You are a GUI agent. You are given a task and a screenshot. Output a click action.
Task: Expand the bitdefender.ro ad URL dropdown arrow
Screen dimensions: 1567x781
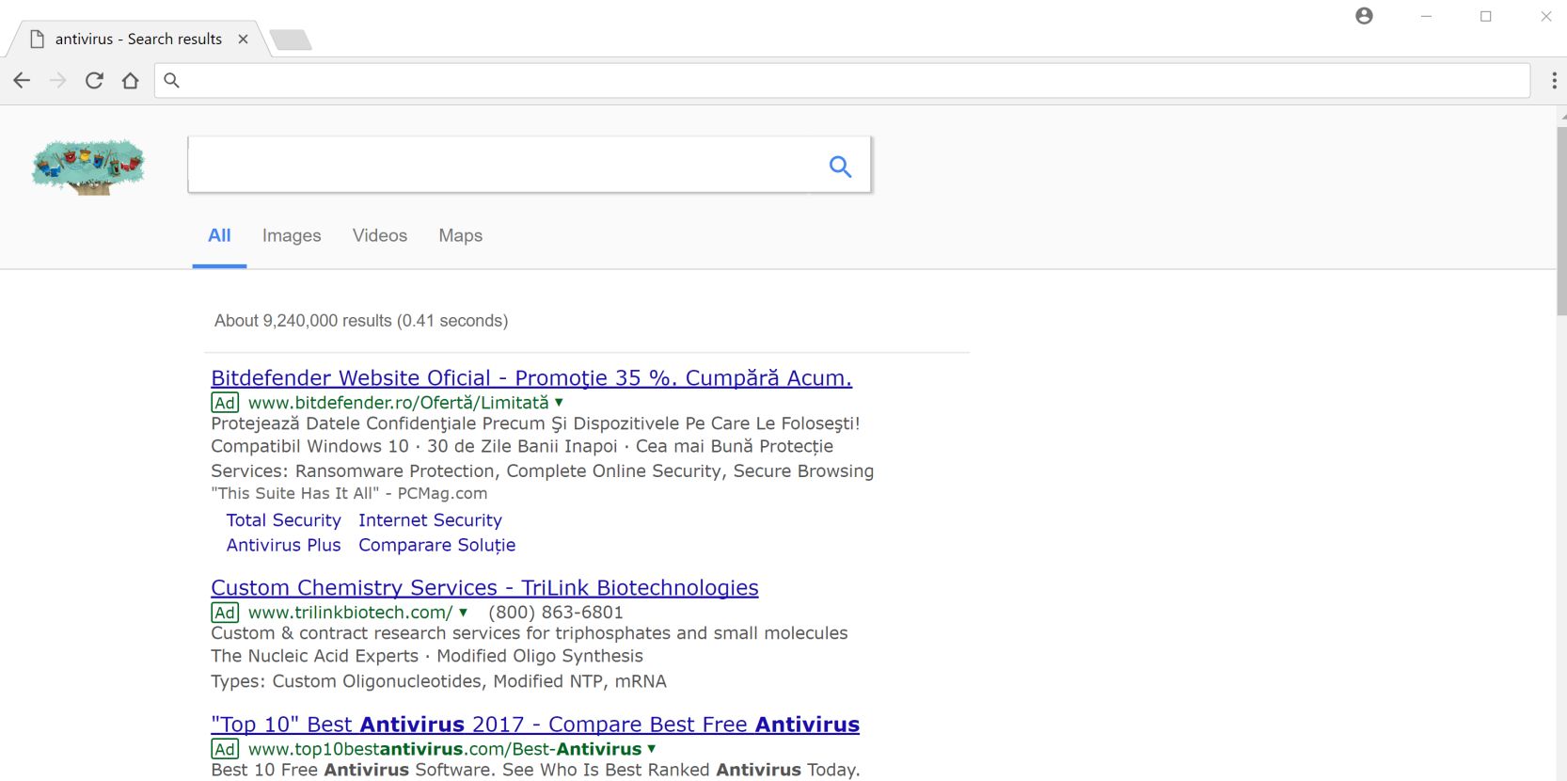pos(559,403)
